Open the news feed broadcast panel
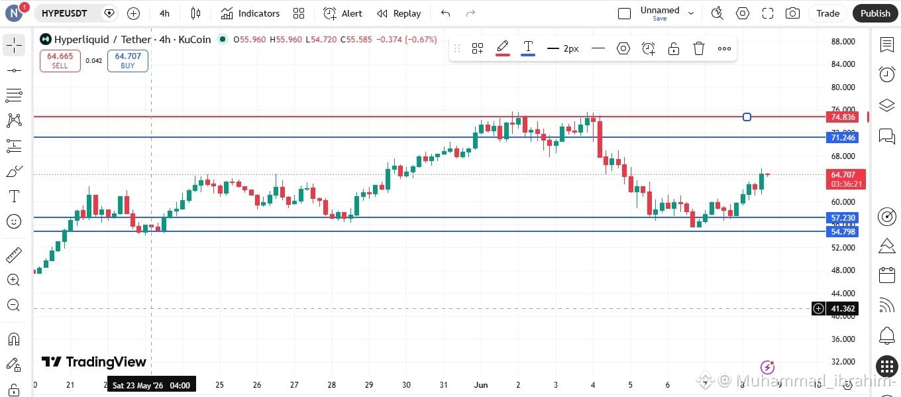Viewport: 901px width, 397px height. click(886, 305)
